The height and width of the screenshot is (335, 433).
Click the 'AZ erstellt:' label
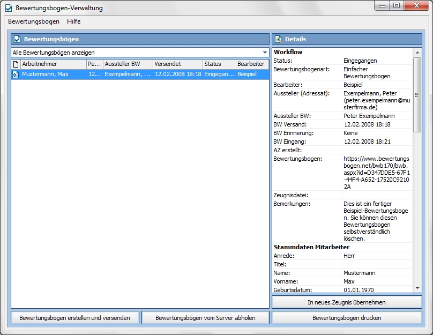(287, 150)
